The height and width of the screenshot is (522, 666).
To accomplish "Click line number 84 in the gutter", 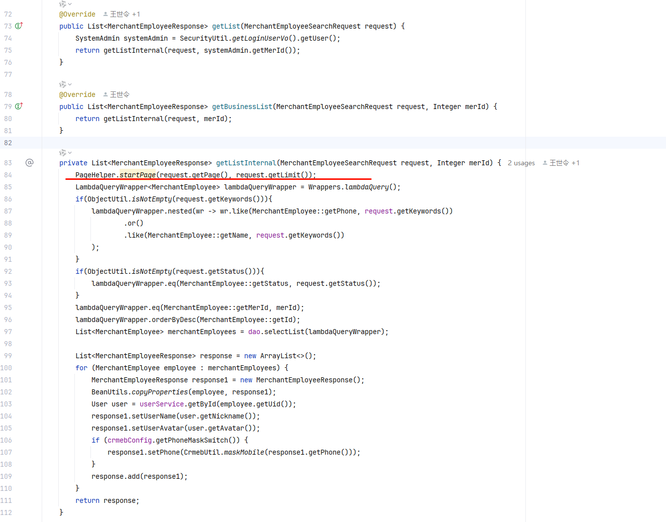I will coord(8,175).
